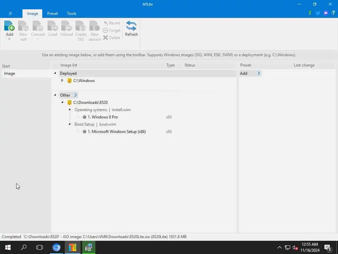The image size is (338, 254).
Task: Expand the C:\Windows tree node
Action: pyautogui.click(x=62, y=80)
